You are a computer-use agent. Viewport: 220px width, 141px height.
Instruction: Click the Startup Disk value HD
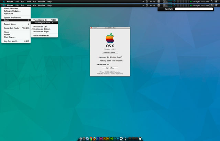[108, 64]
